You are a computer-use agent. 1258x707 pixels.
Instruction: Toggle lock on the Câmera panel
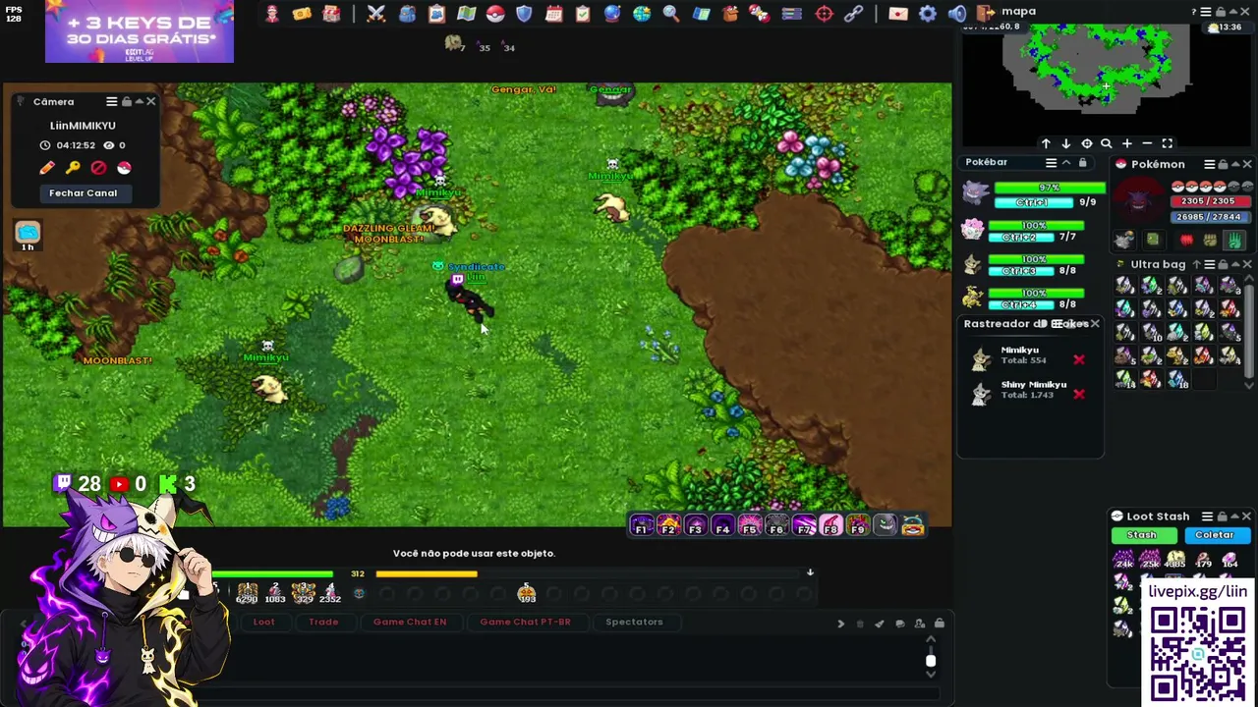click(x=126, y=101)
